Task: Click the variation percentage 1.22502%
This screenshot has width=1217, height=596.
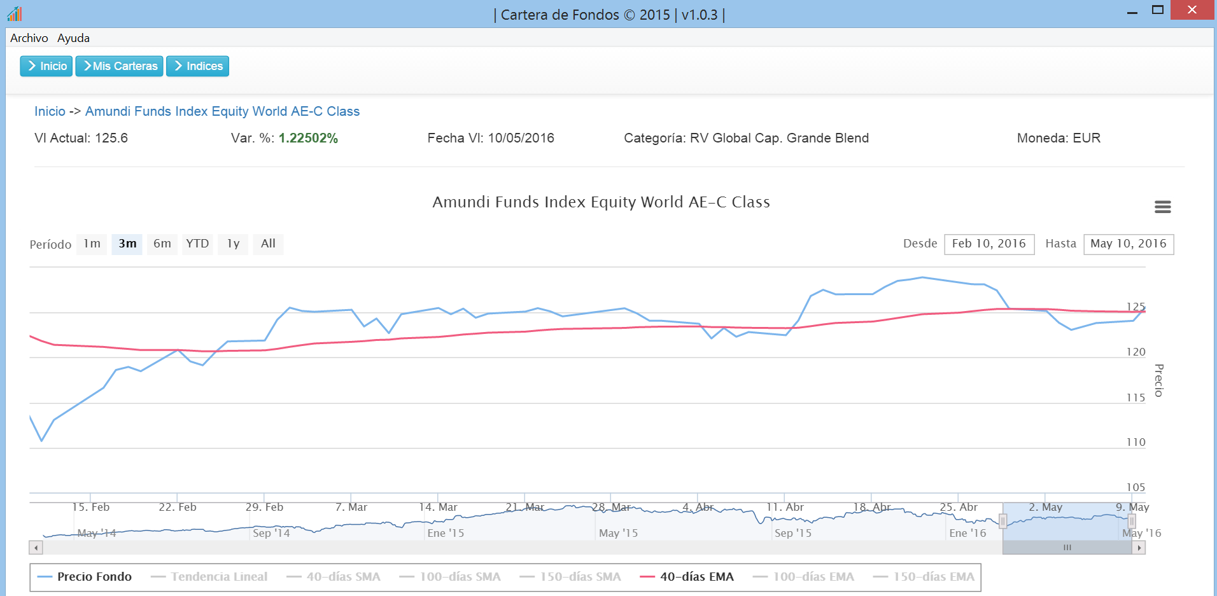Action: tap(308, 138)
